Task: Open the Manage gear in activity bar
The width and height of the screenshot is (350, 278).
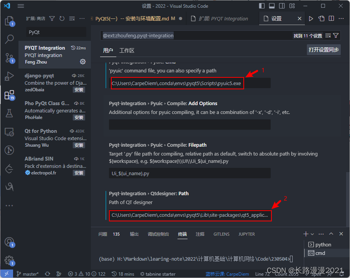Action: point(9,260)
